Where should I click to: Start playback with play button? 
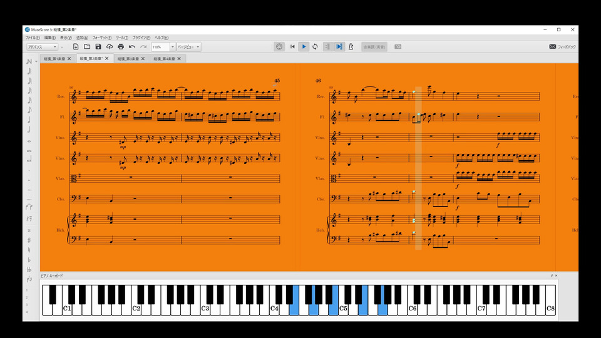(x=304, y=47)
